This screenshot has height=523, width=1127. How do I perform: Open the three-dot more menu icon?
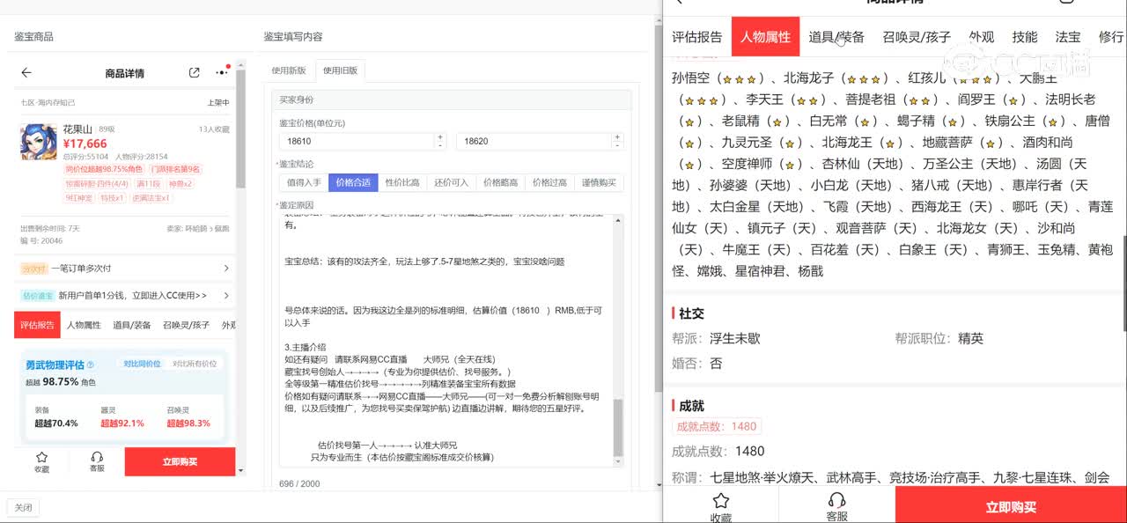point(221,73)
